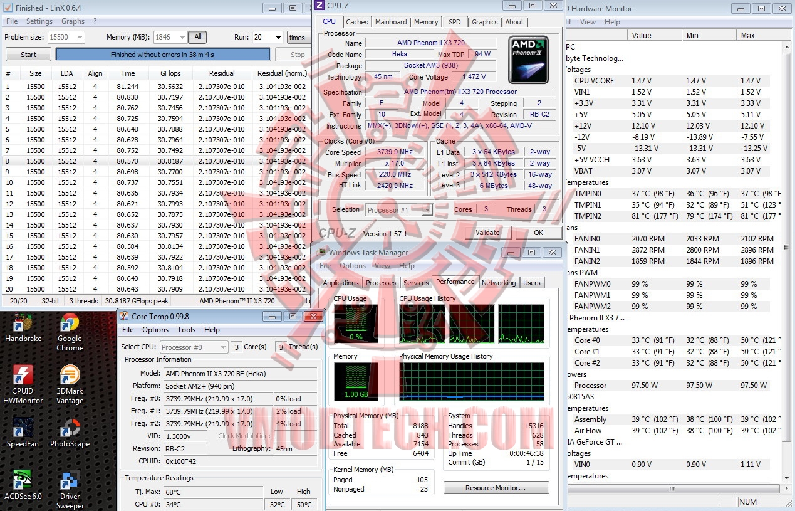
Task: Select the ACDSee 6.0 desktop icon
Action: click(23, 485)
